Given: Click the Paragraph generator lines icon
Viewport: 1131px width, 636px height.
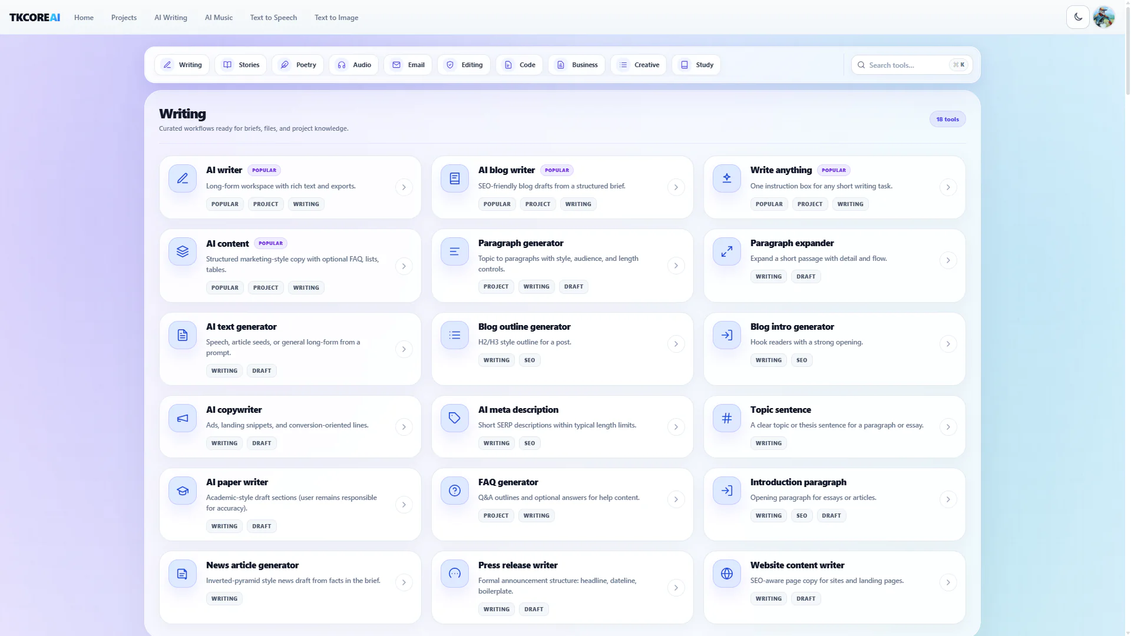Looking at the screenshot, I should [455, 251].
